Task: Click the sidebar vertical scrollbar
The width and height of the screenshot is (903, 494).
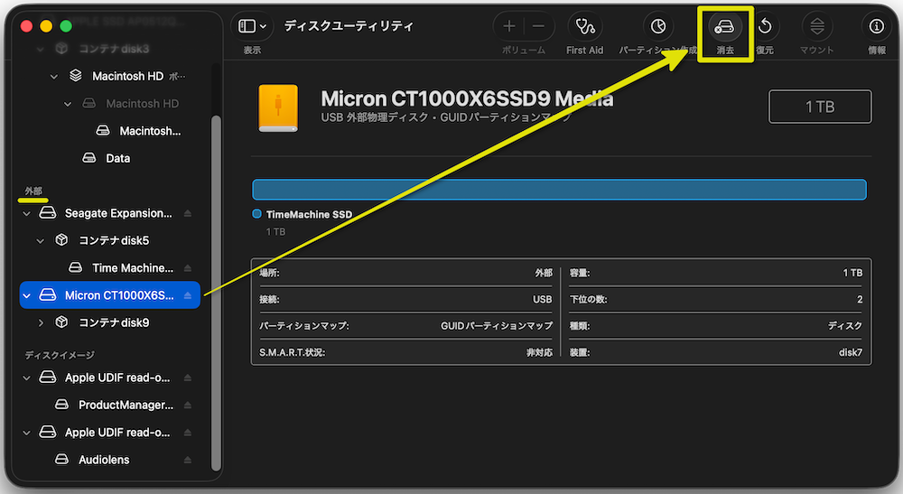Action: click(216, 293)
